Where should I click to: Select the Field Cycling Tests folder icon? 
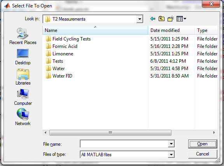[48, 39]
